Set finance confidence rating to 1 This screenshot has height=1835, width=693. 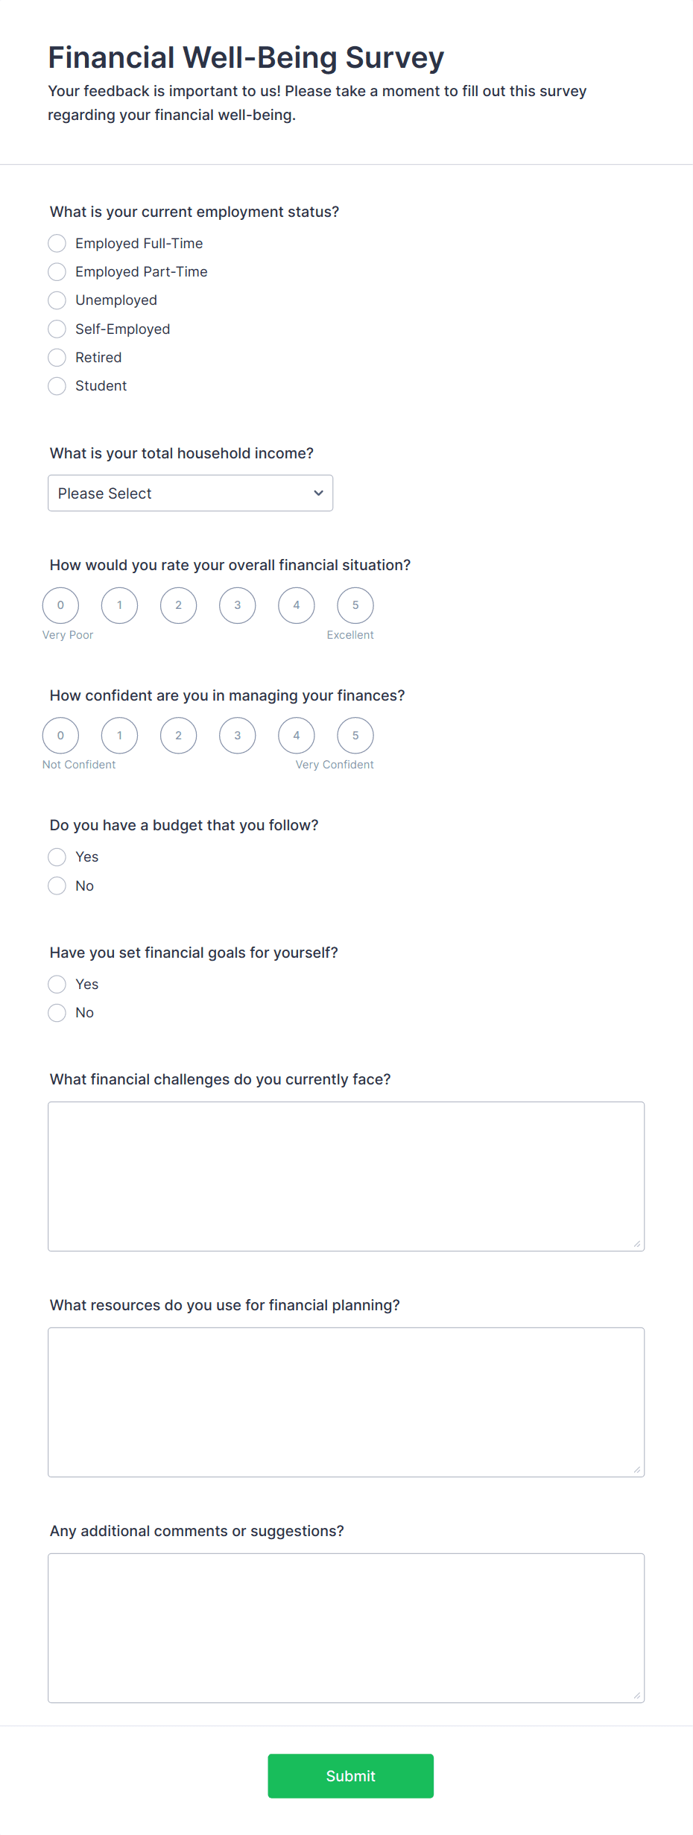(x=119, y=736)
